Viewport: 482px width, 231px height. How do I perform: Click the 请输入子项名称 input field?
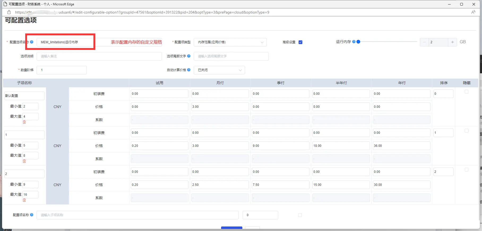tap(137, 215)
